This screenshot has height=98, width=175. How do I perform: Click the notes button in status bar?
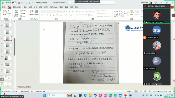(129, 91)
